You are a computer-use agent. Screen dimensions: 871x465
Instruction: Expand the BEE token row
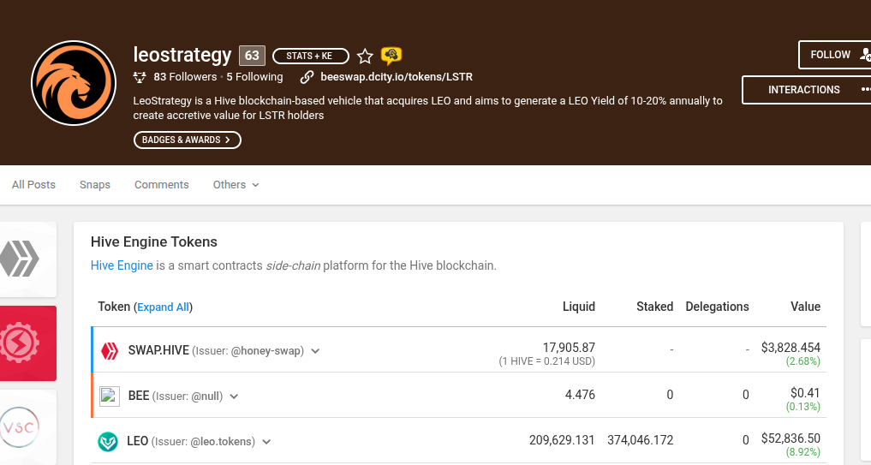coord(234,396)
